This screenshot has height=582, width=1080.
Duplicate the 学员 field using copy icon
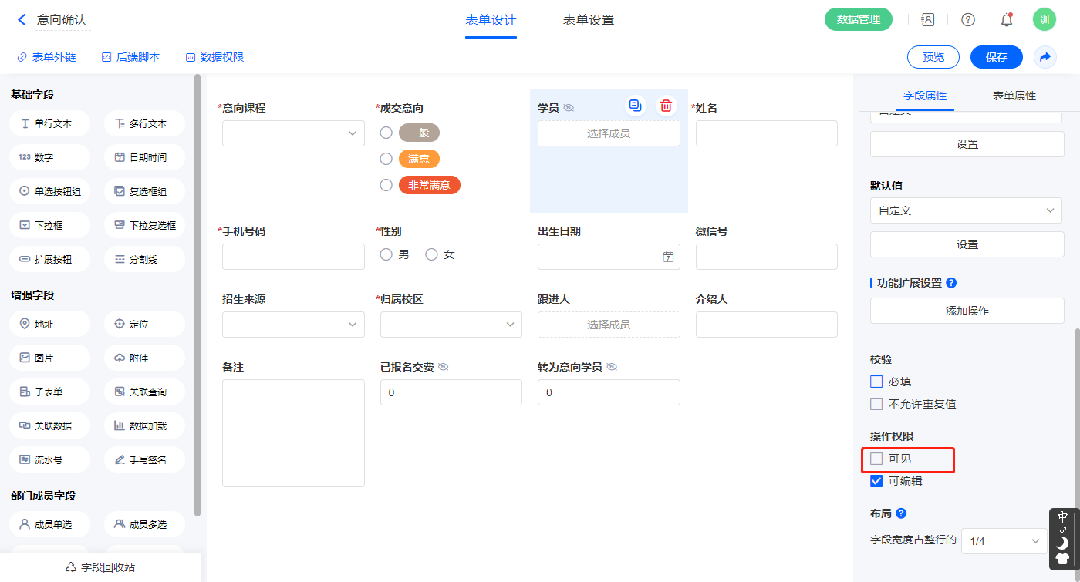click(x=635, y=106)
